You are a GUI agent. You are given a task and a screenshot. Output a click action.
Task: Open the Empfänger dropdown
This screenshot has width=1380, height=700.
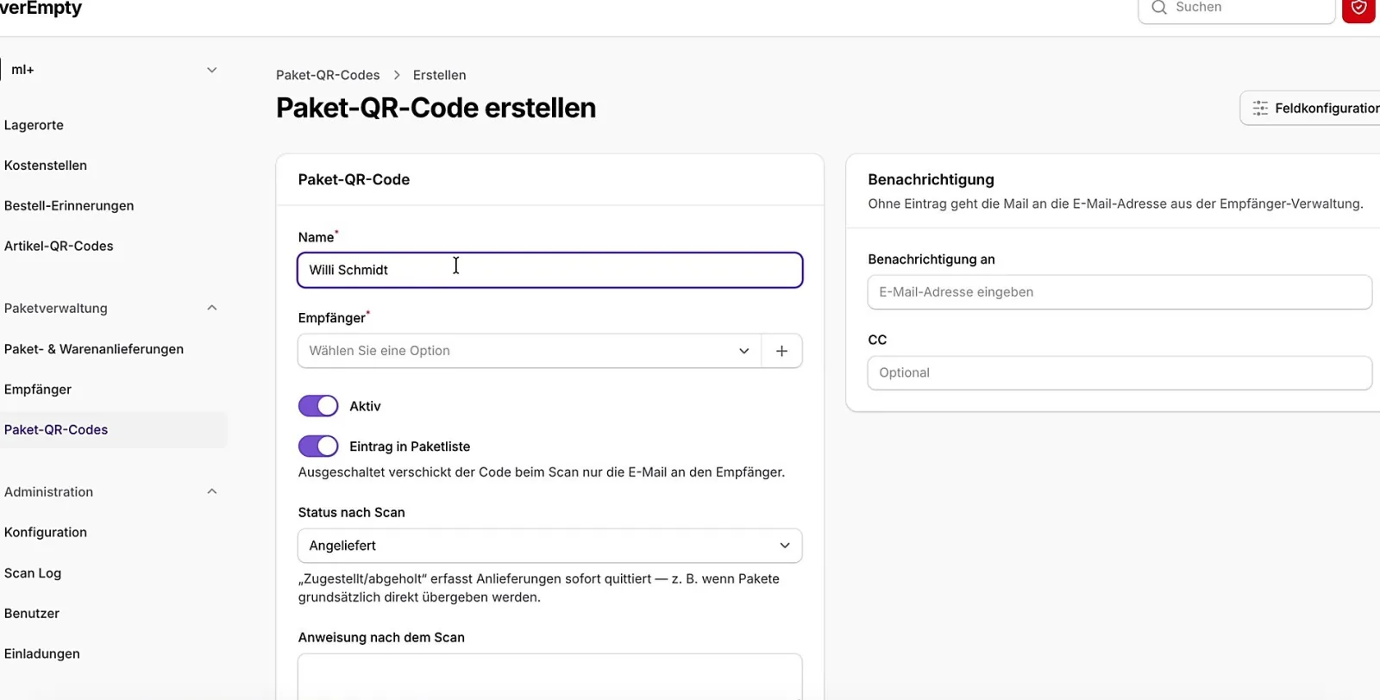coord(530,351)
